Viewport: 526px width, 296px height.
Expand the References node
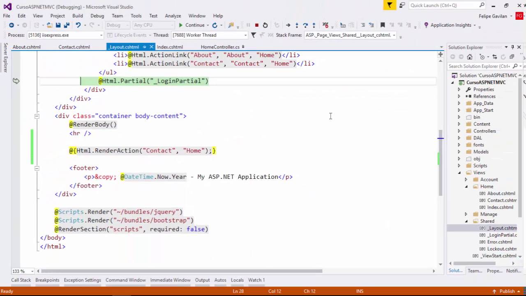[459, 96]
